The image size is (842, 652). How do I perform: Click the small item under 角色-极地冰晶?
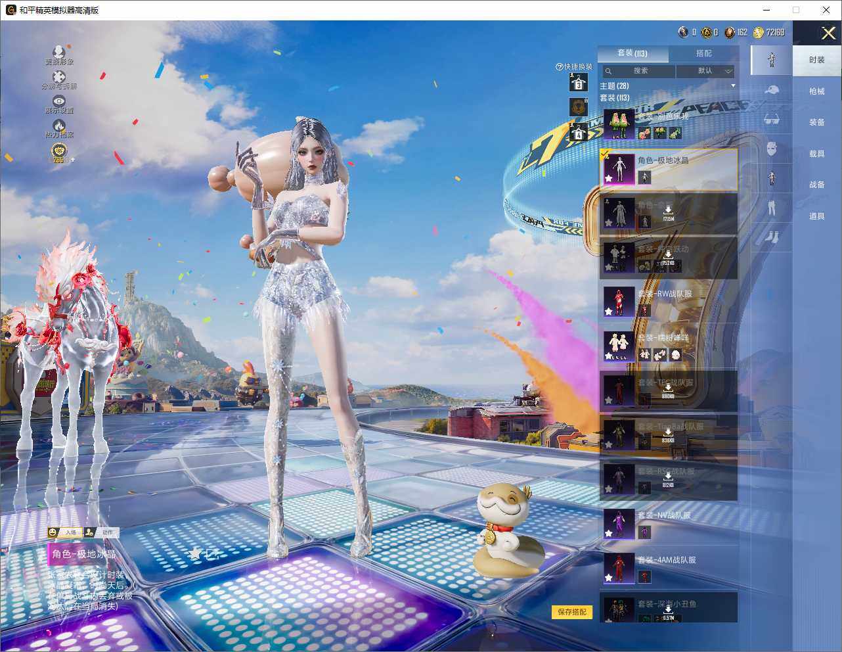[x=644, y=177]
